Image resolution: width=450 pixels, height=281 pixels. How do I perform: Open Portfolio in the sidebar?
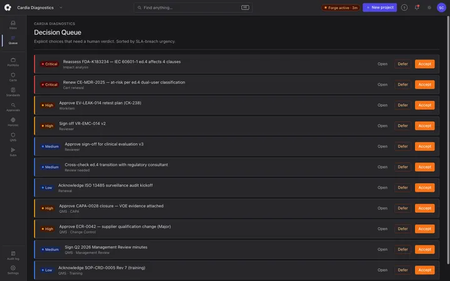(13, 62)
